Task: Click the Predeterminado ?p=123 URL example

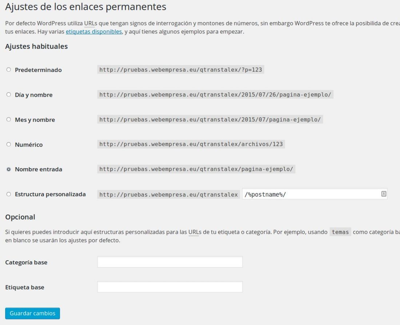Action: 181,70
